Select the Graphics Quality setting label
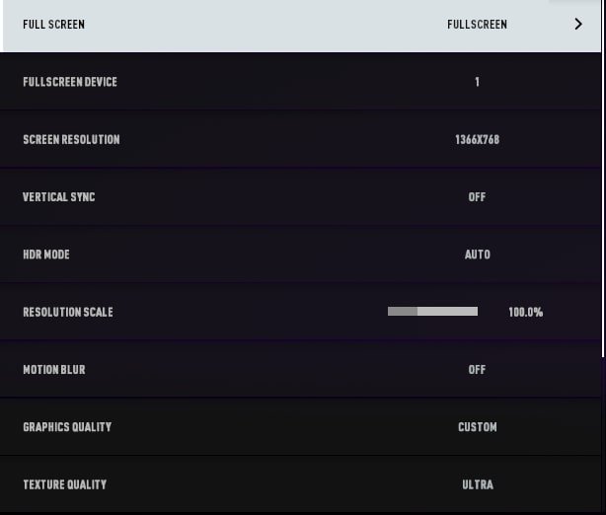The width and height of the screenshot is (606, 515). tap(67, 427)
